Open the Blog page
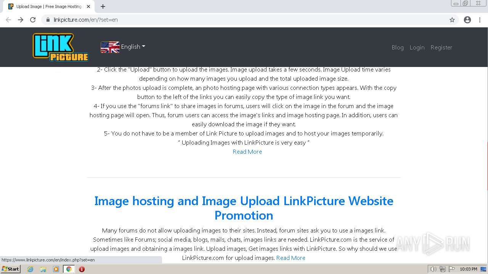The image size is (488, 274). (398, 47)
